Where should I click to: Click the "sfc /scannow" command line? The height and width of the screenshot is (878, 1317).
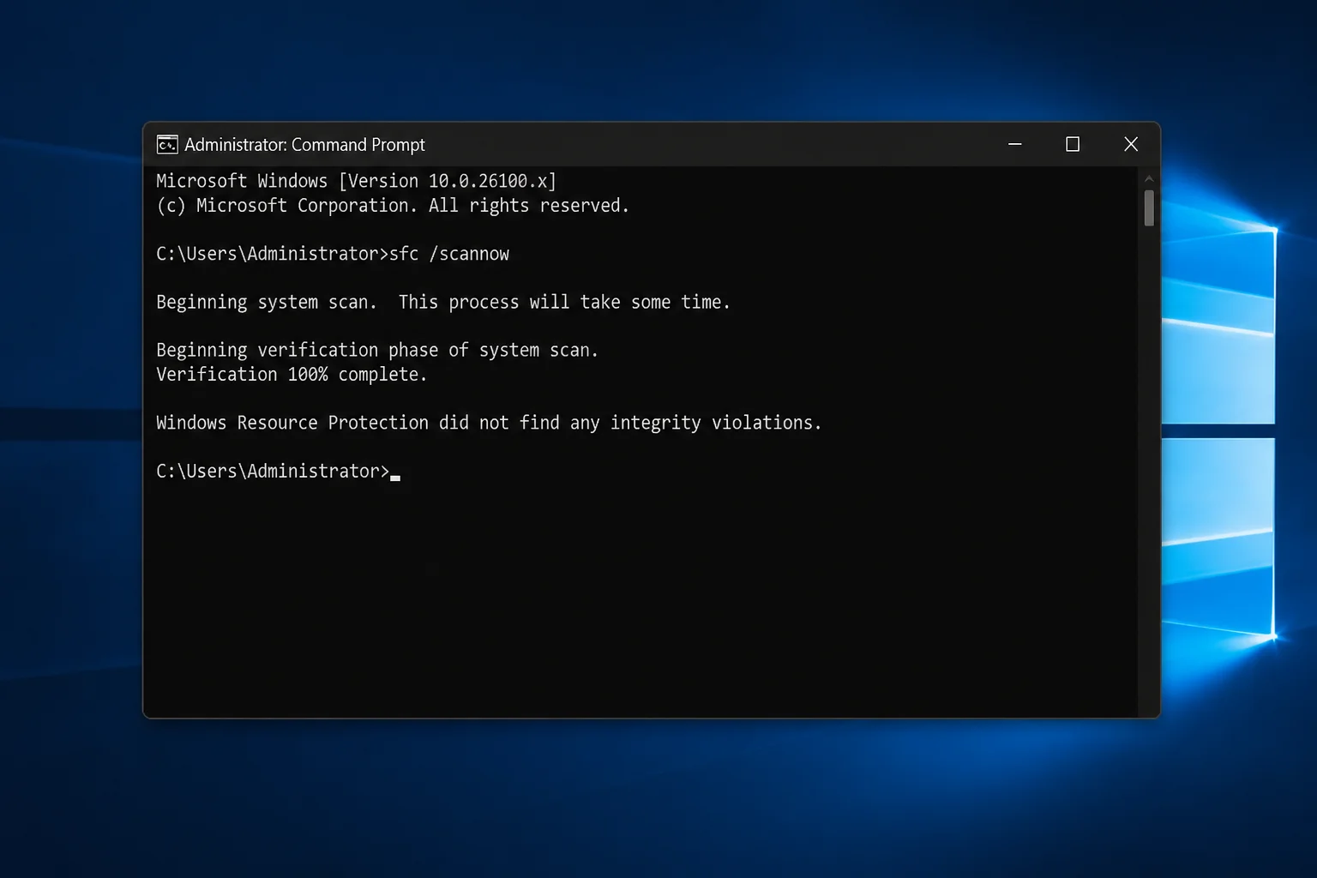333,254
